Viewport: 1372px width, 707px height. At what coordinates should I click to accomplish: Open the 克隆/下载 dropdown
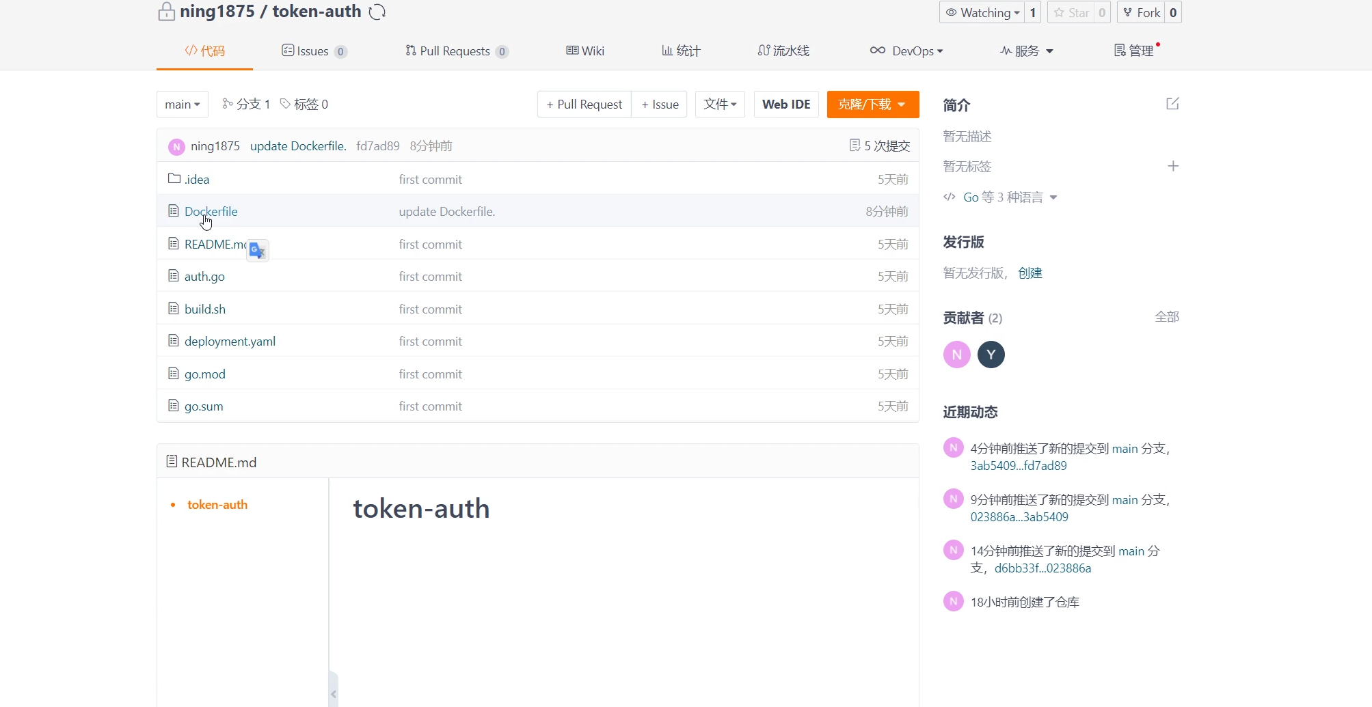click(x=873, y=105)
